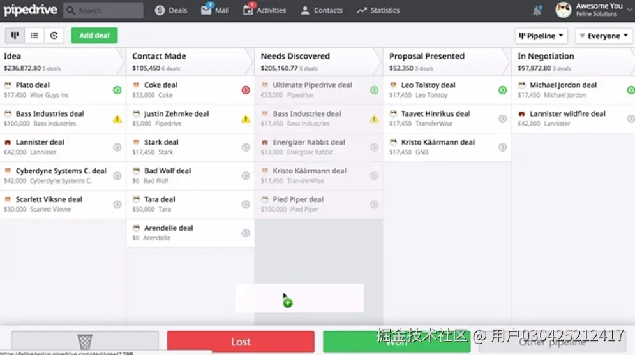Click Bass Industries $100,000 deal warning icon

point(117,119)
